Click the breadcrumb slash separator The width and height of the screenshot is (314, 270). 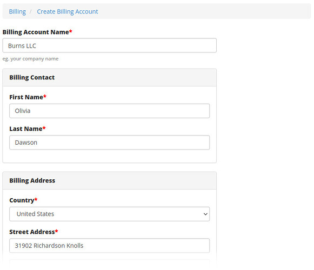coord(31,11)
